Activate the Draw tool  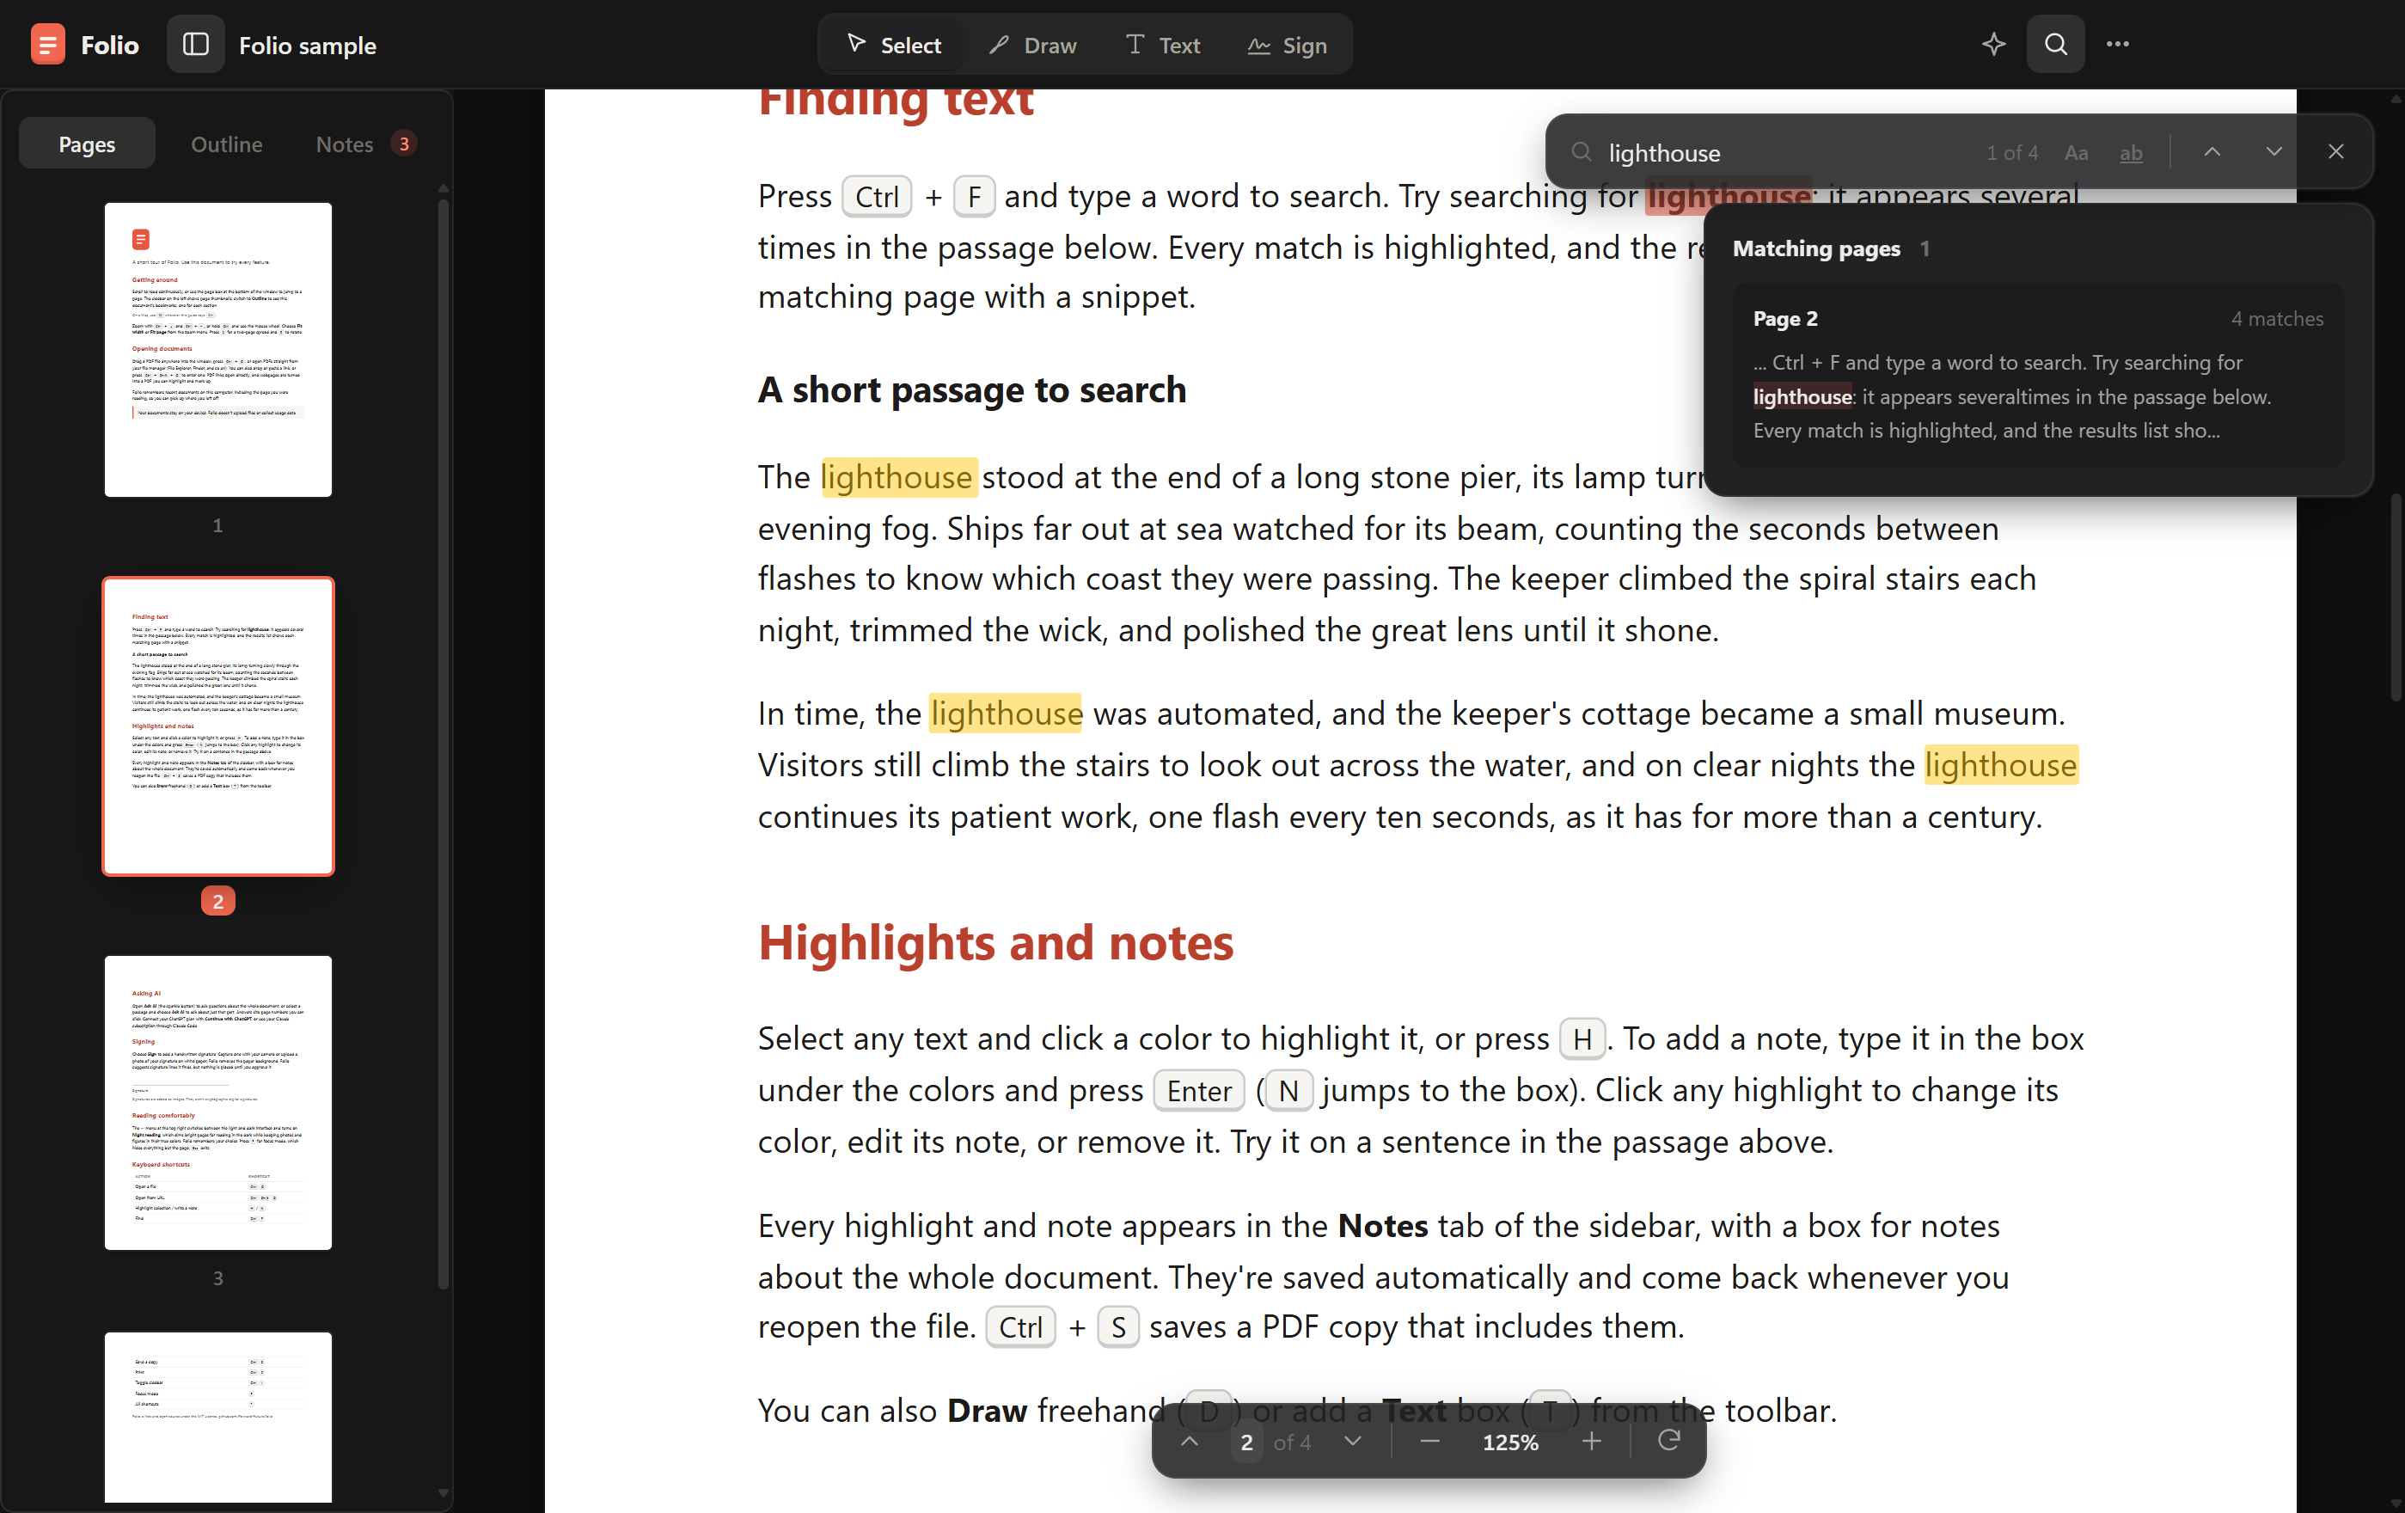tap(1032, 45)
